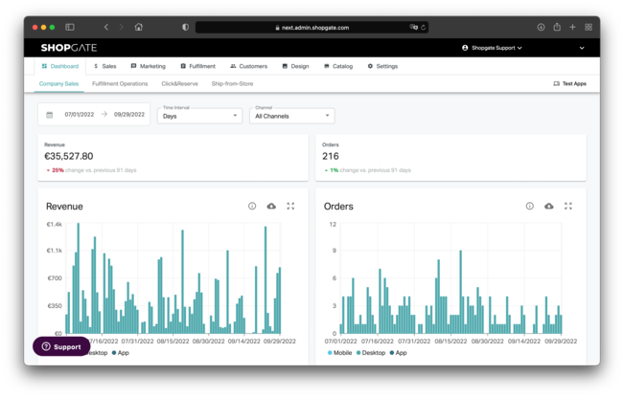Switch to Fulfillment Operations sub-tab

(x=120, y=84)
